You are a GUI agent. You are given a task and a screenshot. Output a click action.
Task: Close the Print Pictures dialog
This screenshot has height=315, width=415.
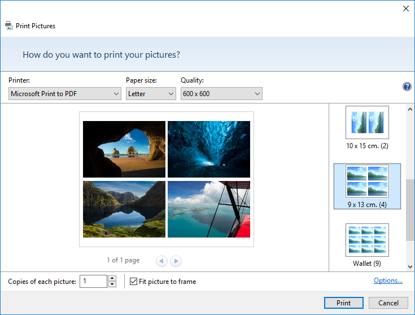click(406, 8)
